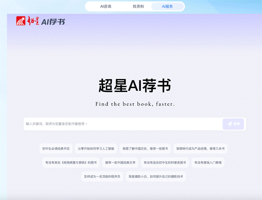262x200 pixels.
Task: Focus the keyword search input box
Action: coord(123,124)
